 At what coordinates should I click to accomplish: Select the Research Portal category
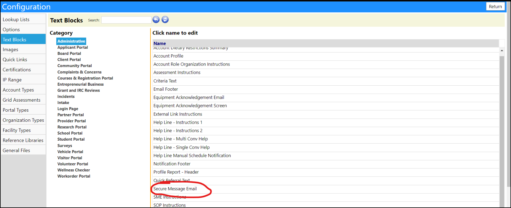[72, 127]
